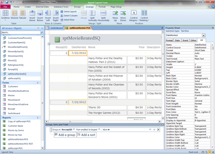Click the navigation Search box
Image resolution: width=215 pixels, height=154 pixels.
[21, 32]
